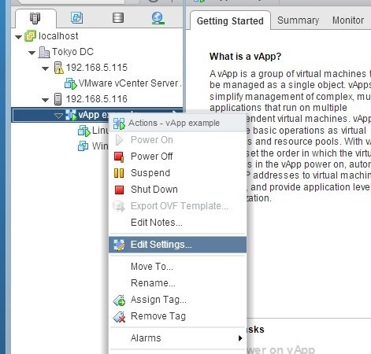Open the Networking navigator tab icon
Viewport: 371px width, 354px height.
158,18
